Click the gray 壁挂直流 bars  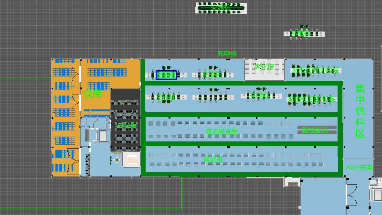[x=314, y=130]
